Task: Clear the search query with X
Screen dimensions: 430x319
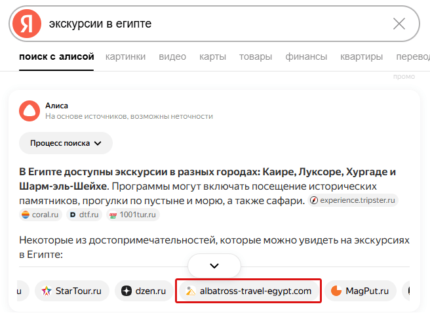Action: tap(399, 24)
